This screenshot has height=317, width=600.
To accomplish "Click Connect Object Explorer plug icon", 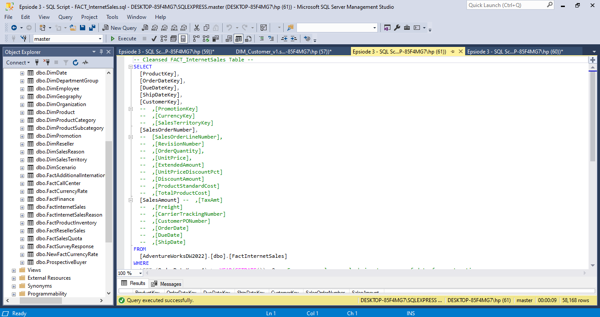I will click(38, 63).
